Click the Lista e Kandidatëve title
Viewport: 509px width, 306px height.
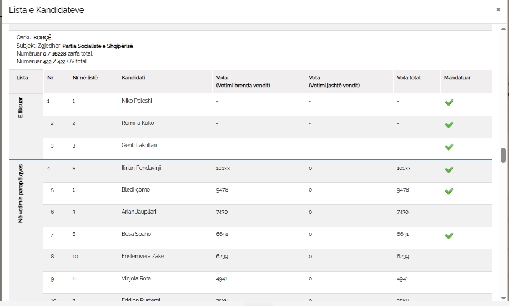[x=47, y=10]
